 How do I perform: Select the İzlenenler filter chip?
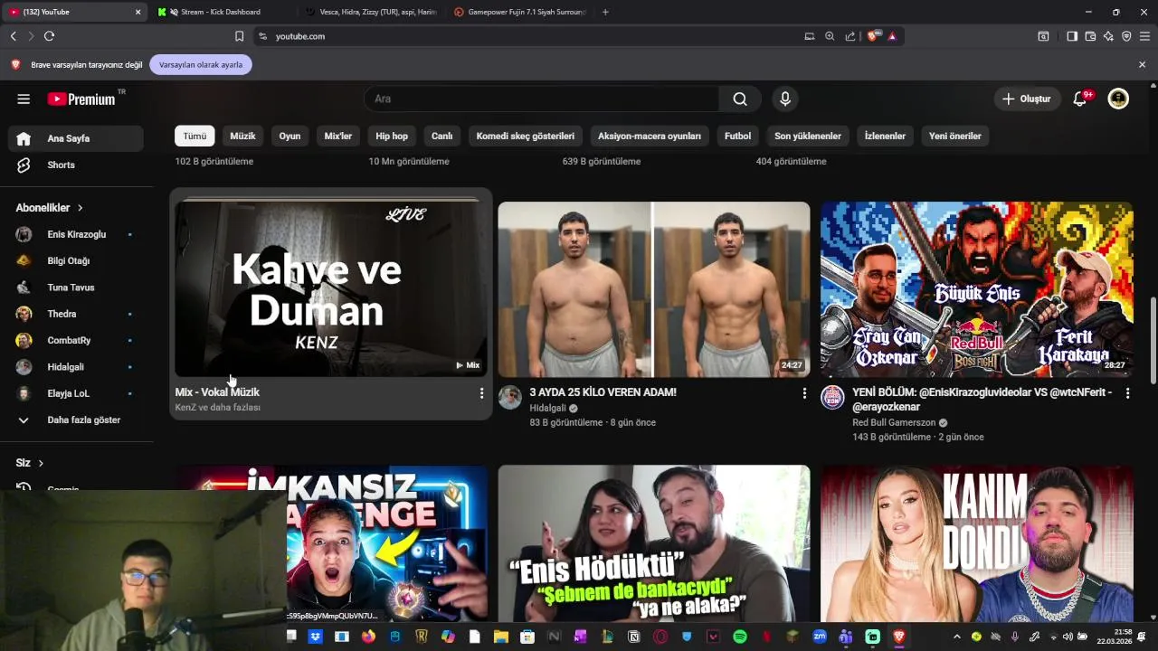pos(885,136)
